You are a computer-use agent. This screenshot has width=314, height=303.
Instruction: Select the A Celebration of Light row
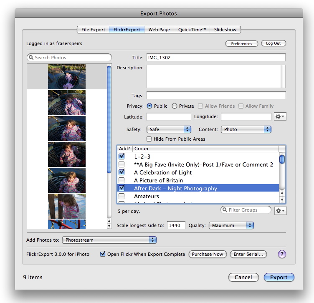coord(198,172)
